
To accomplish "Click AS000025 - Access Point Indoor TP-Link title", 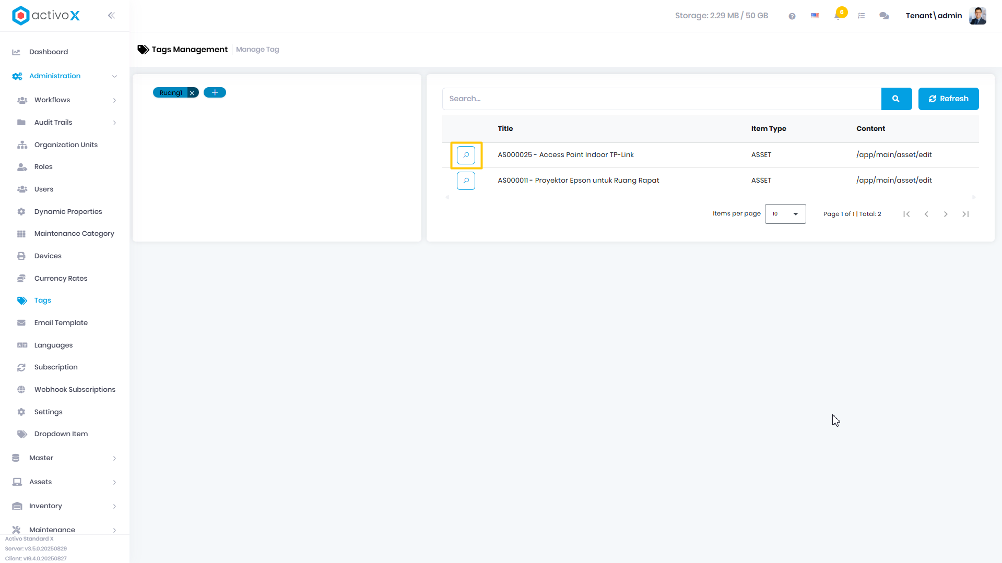I will (565, 155).
